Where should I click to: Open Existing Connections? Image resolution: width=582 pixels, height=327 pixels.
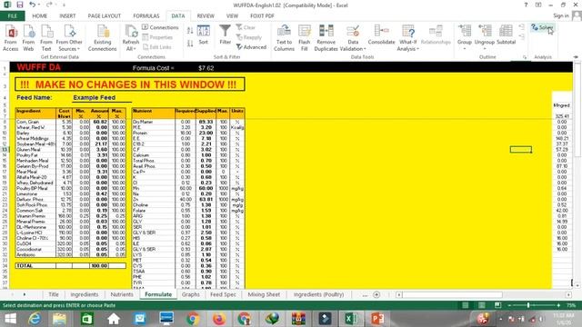pyautogui.click(x=103, y=38)
